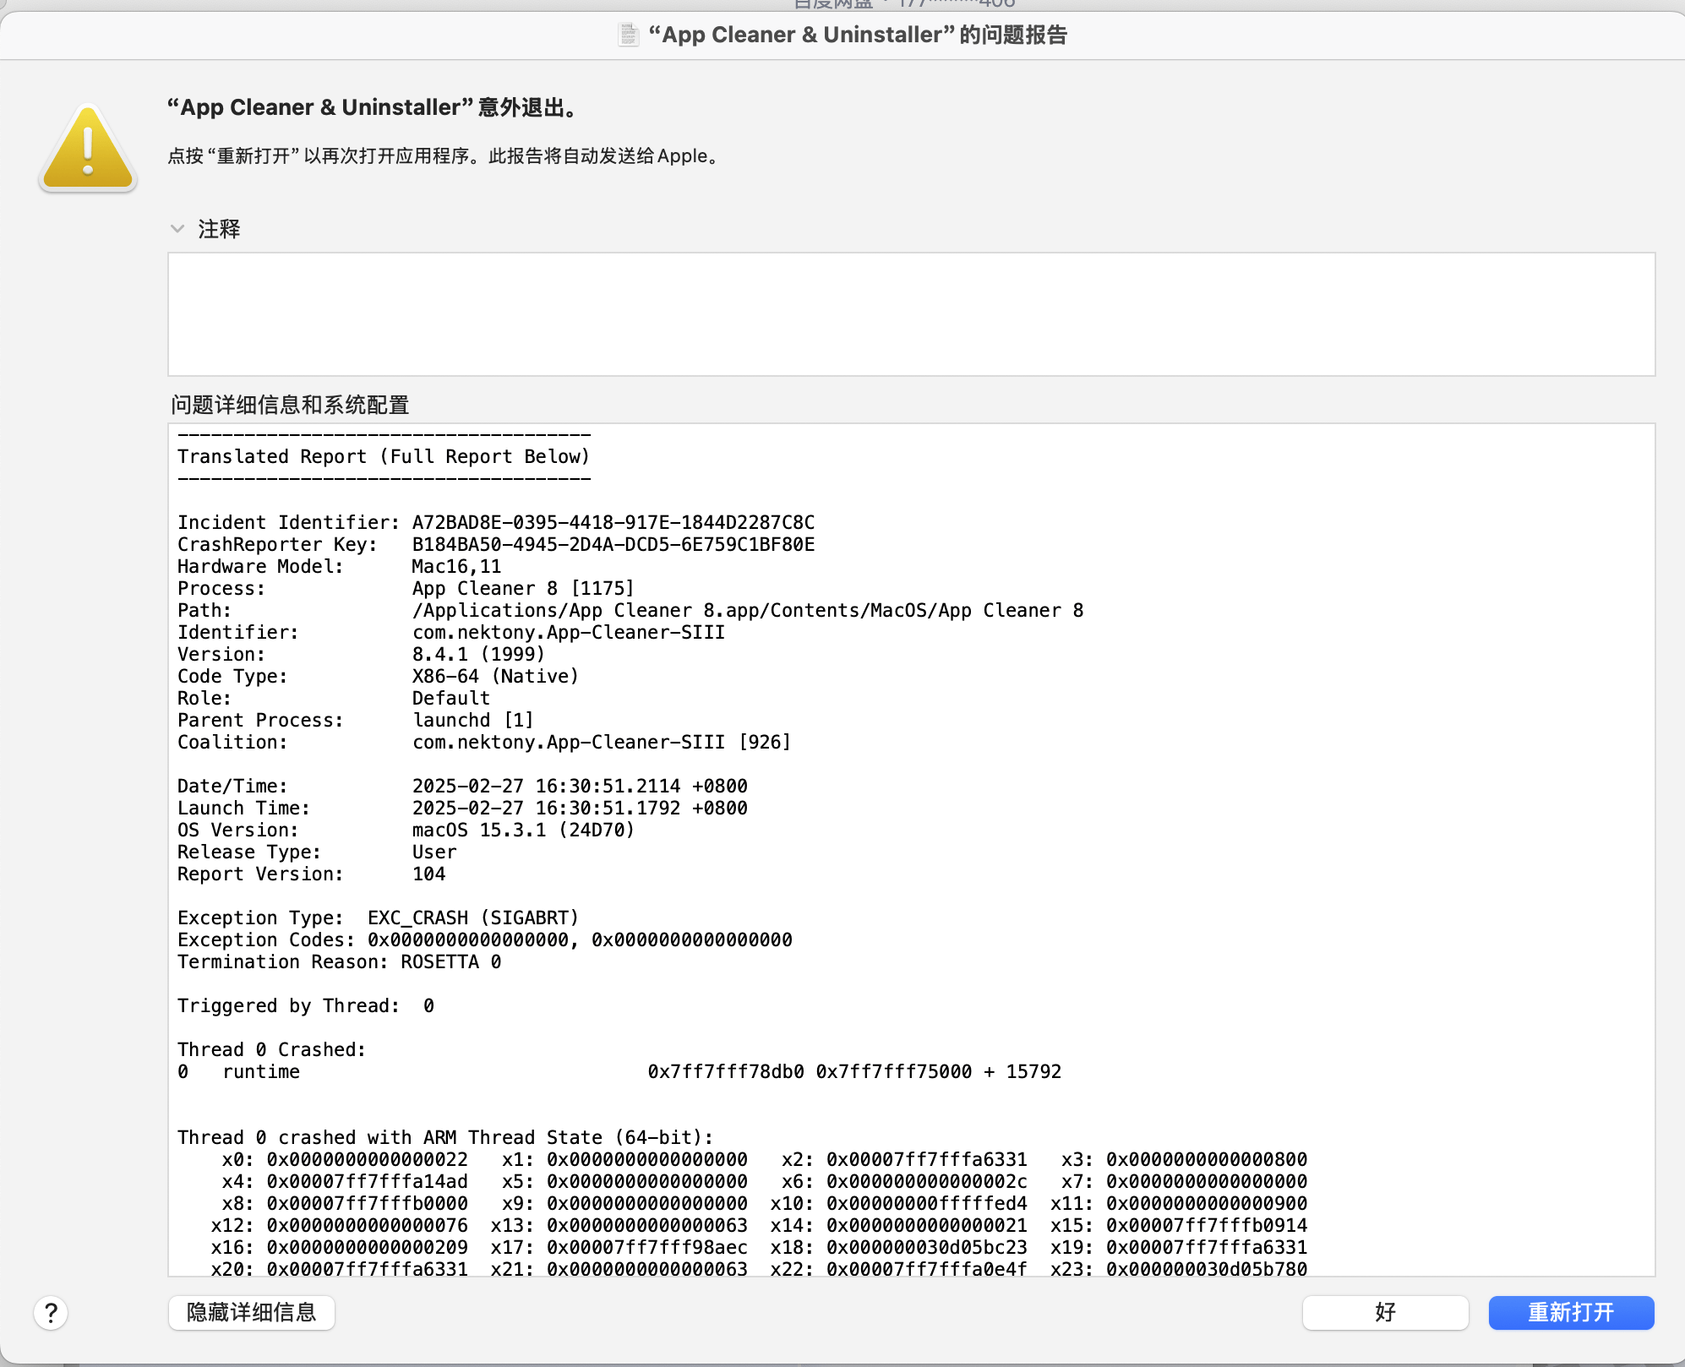Screen dimensions: 1685x1367
Task: Click the 注释 section label
Action: [x=219, y=229]
